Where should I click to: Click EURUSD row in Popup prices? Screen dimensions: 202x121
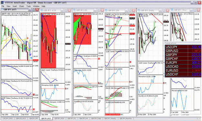[183, 70]
